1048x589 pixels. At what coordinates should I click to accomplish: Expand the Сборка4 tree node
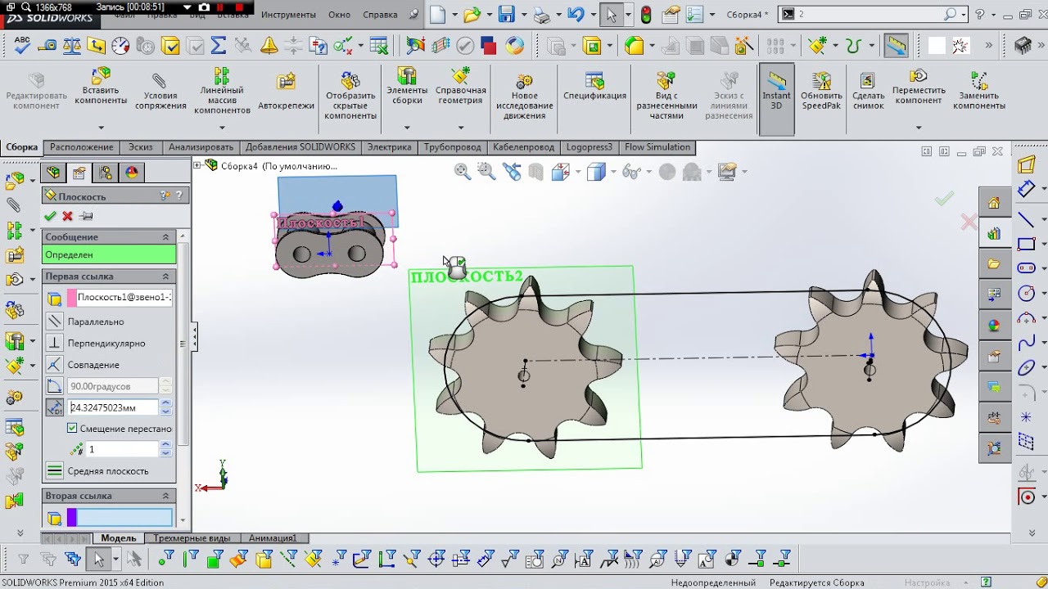point(197,166)
